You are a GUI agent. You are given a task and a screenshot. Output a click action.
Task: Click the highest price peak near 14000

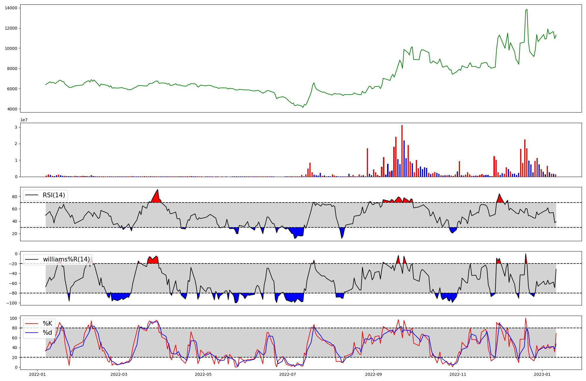[527, 10]
